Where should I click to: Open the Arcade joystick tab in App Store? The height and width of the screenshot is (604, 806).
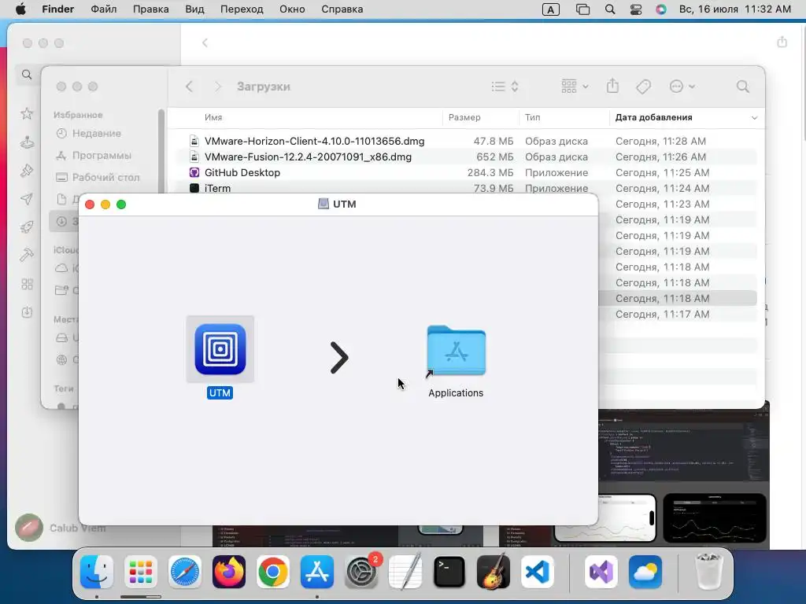(27, 142)
